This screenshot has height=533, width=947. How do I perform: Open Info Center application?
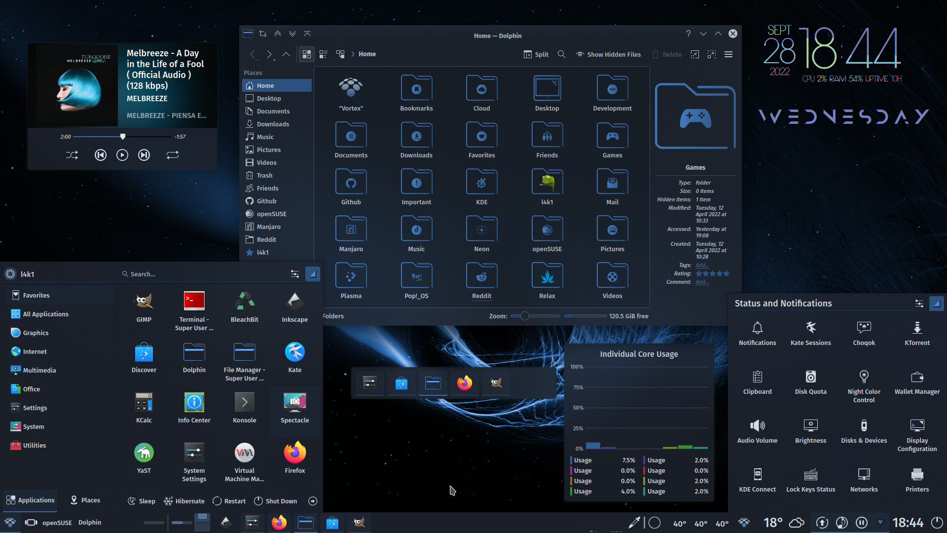[194, 408]
